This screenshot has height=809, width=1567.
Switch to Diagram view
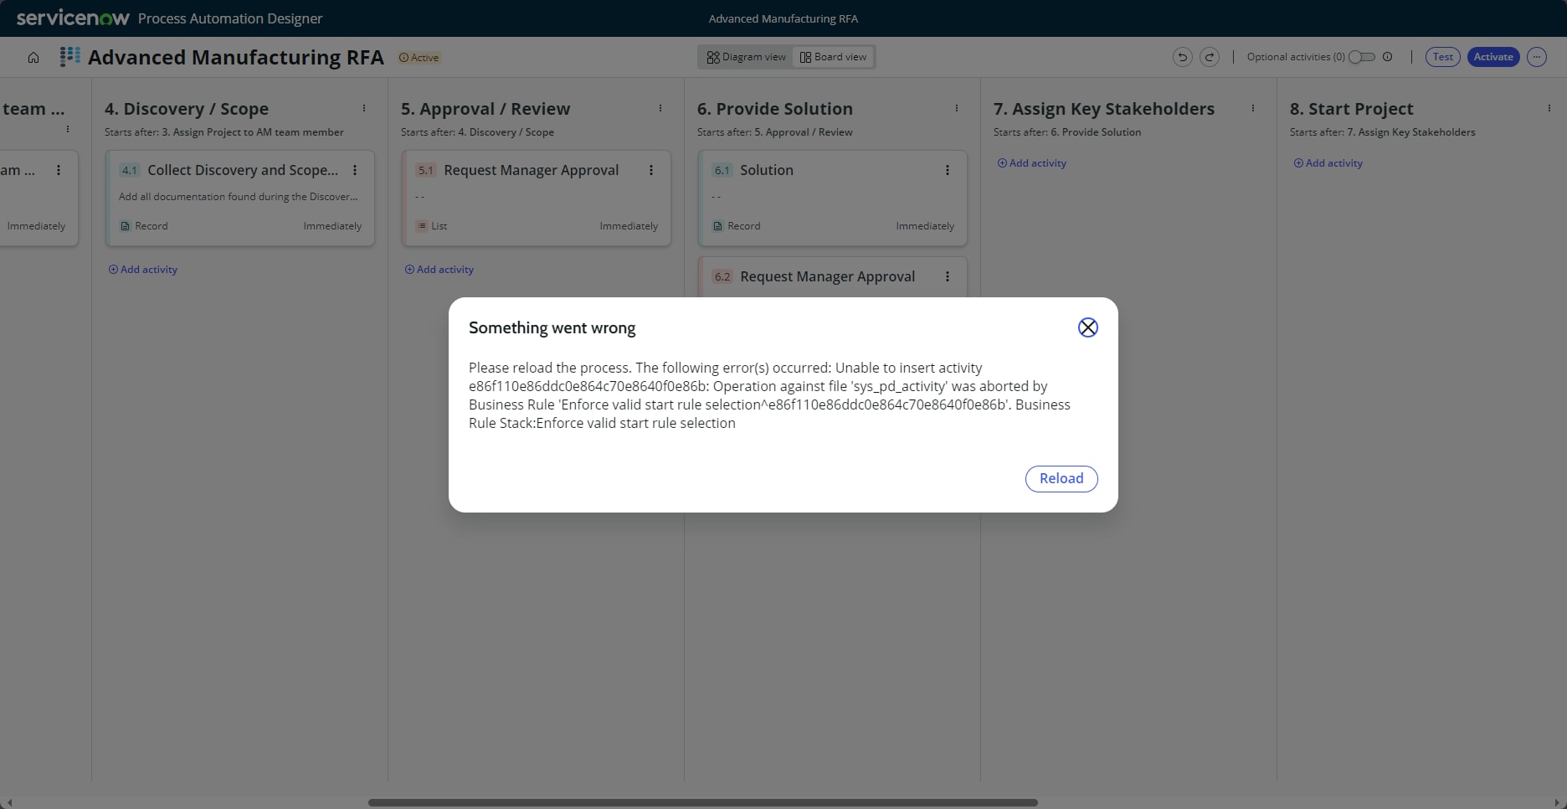[745, 56]
